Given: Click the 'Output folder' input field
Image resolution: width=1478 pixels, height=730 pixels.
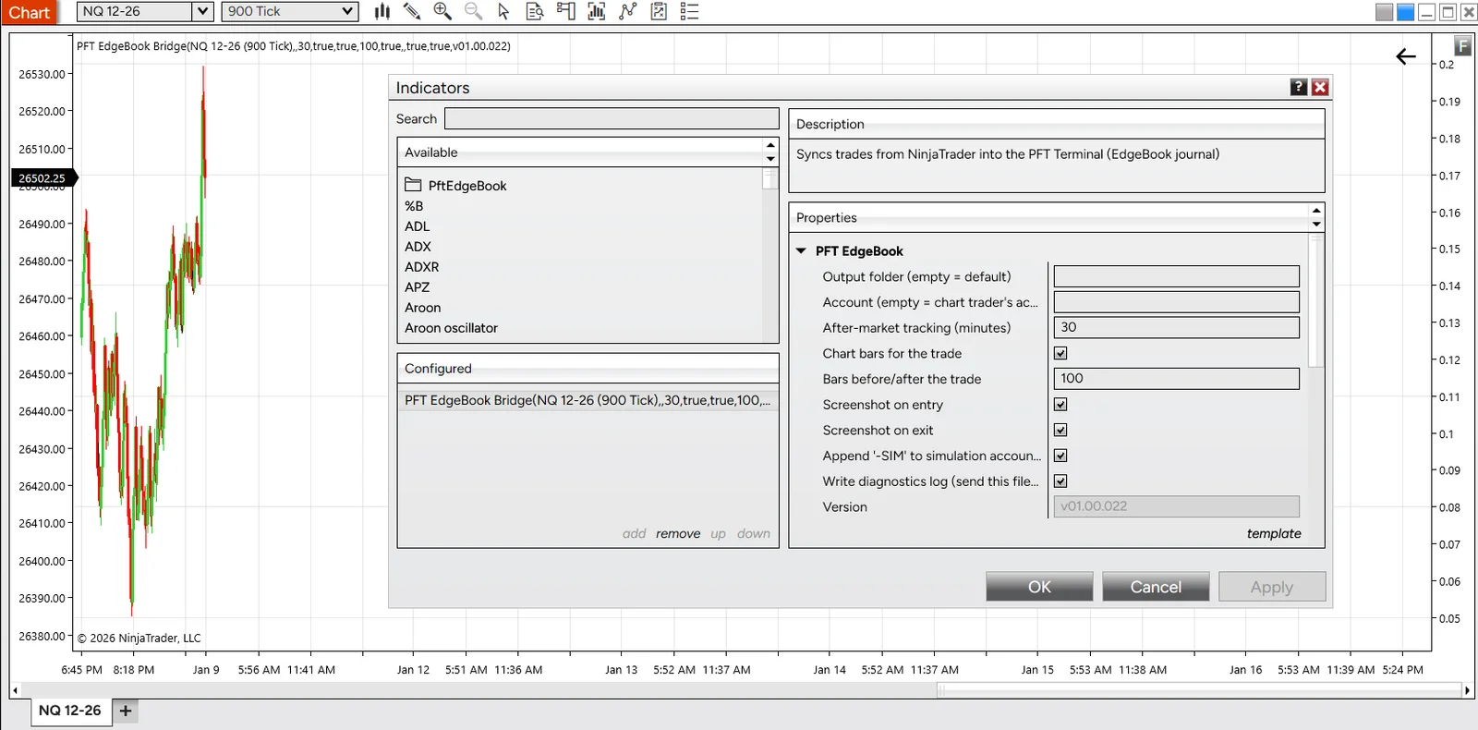Looking at the screenshot, I should pyautogui.click(x=1176, y=276).
